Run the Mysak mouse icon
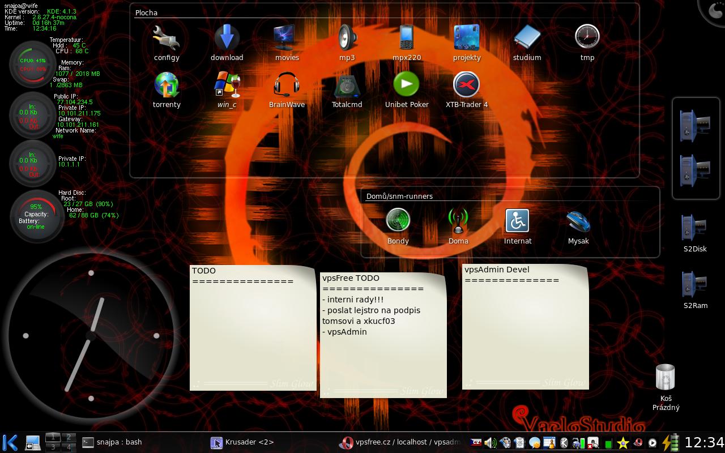The height and width of the screenshot is (453, 725). pyautogui.click(x=578, y=221)
